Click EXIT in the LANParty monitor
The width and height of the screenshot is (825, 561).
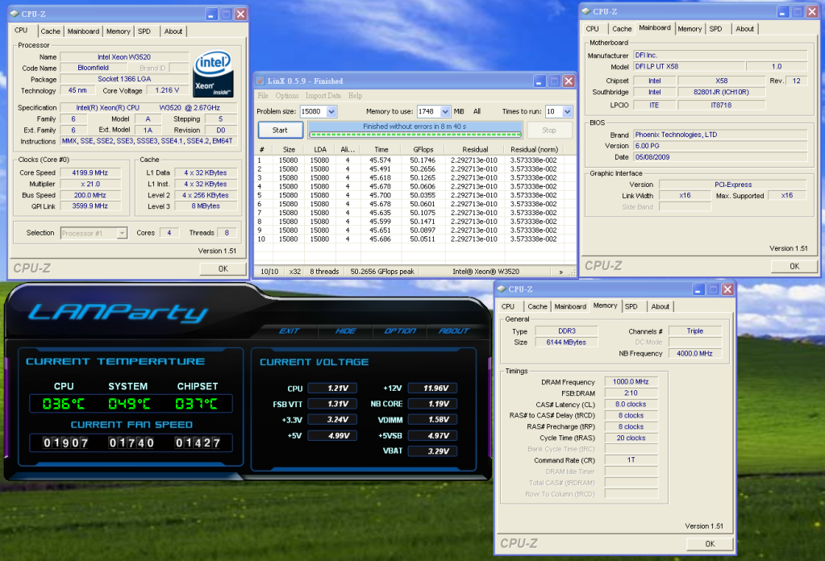pyautogui.click(x=290, y=330)
